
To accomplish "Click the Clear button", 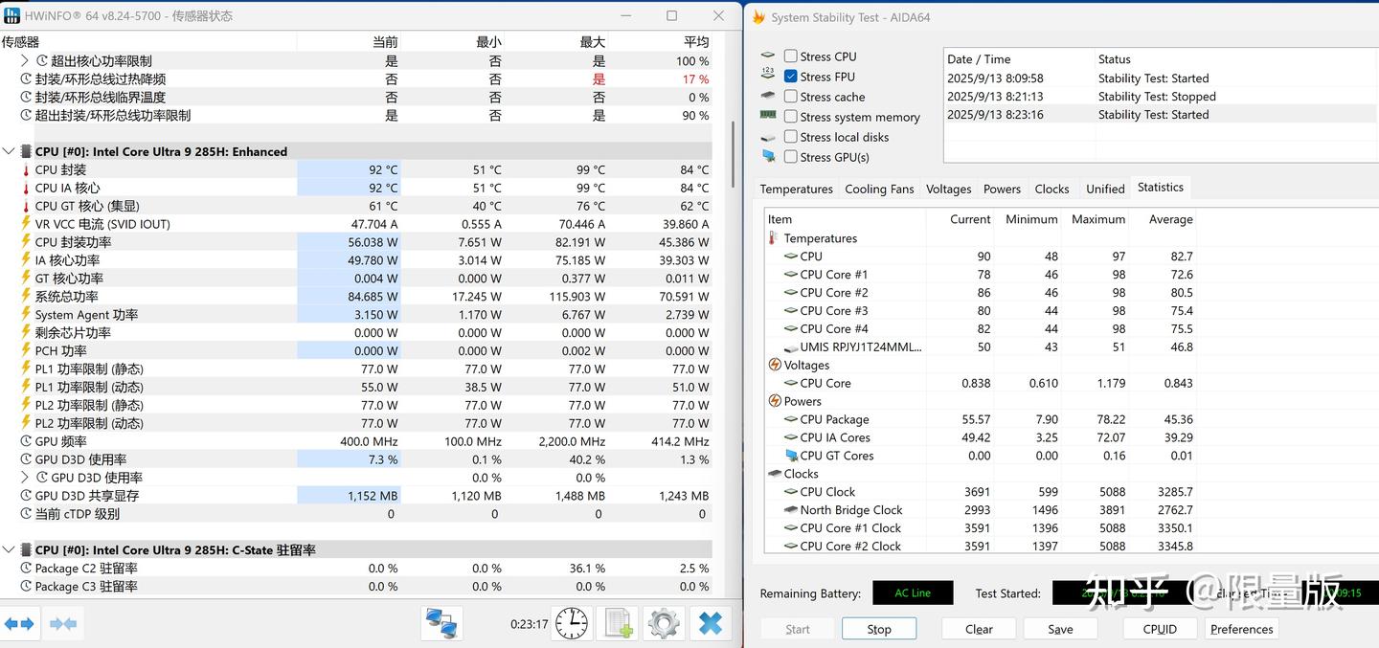I will click(979, 629).
